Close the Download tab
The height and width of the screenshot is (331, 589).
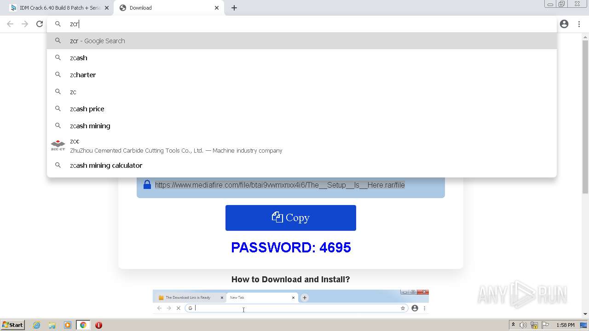[217, 8]
